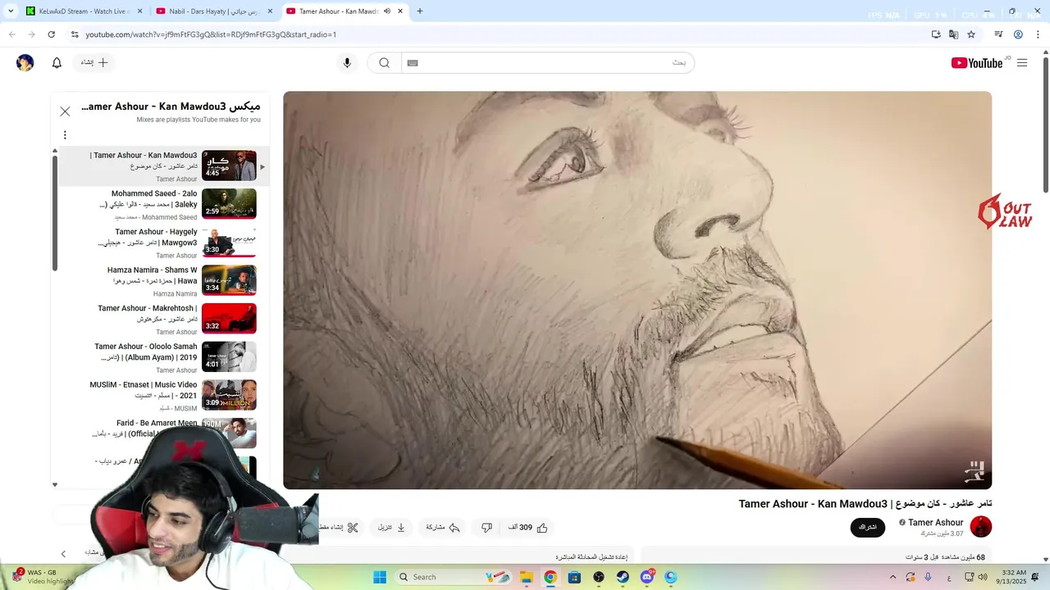Open Discord from taskbar
Screen dimensions: 1050x590
(x=647, y=577)
